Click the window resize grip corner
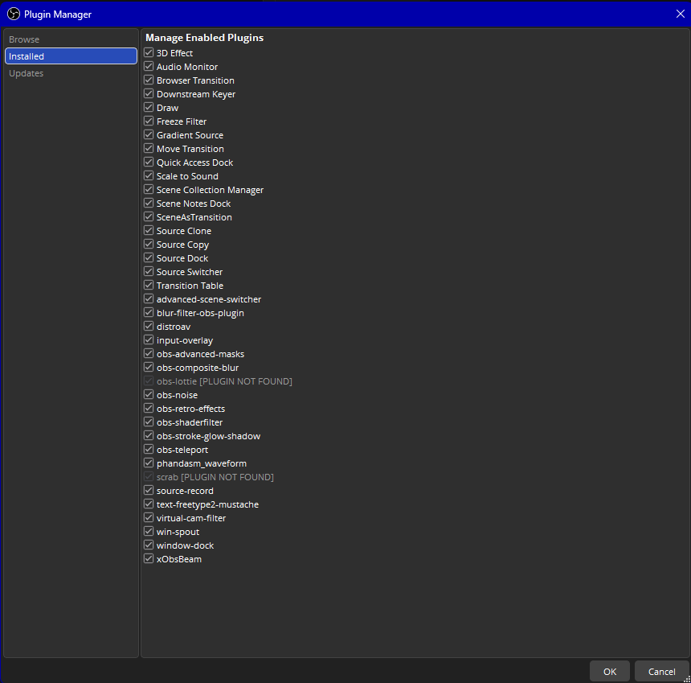Screen dimensions: 691x683 click(x=687, y=679)
